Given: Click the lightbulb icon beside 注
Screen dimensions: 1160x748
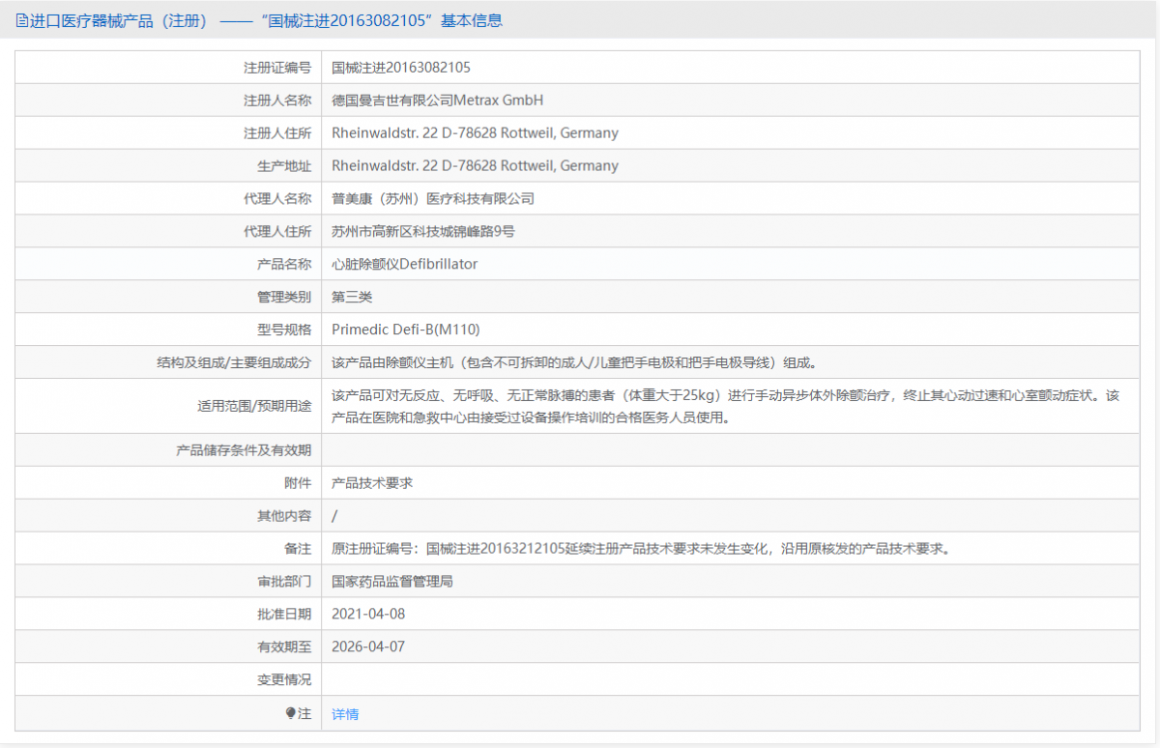Looking at the screenshot, I should click(x=290, y=713).
